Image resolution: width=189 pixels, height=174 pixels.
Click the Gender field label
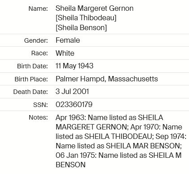(x=36, y=40)
